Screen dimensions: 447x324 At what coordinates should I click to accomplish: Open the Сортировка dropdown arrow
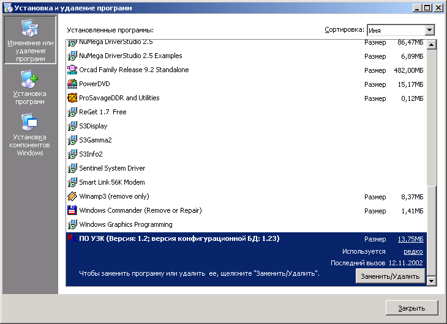click(430, 30)
